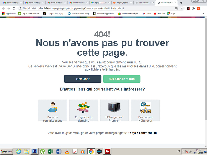Screen dimensions: 207x155
Task: Open the Hébergement Premium card
Action: (x=114, y=110)
